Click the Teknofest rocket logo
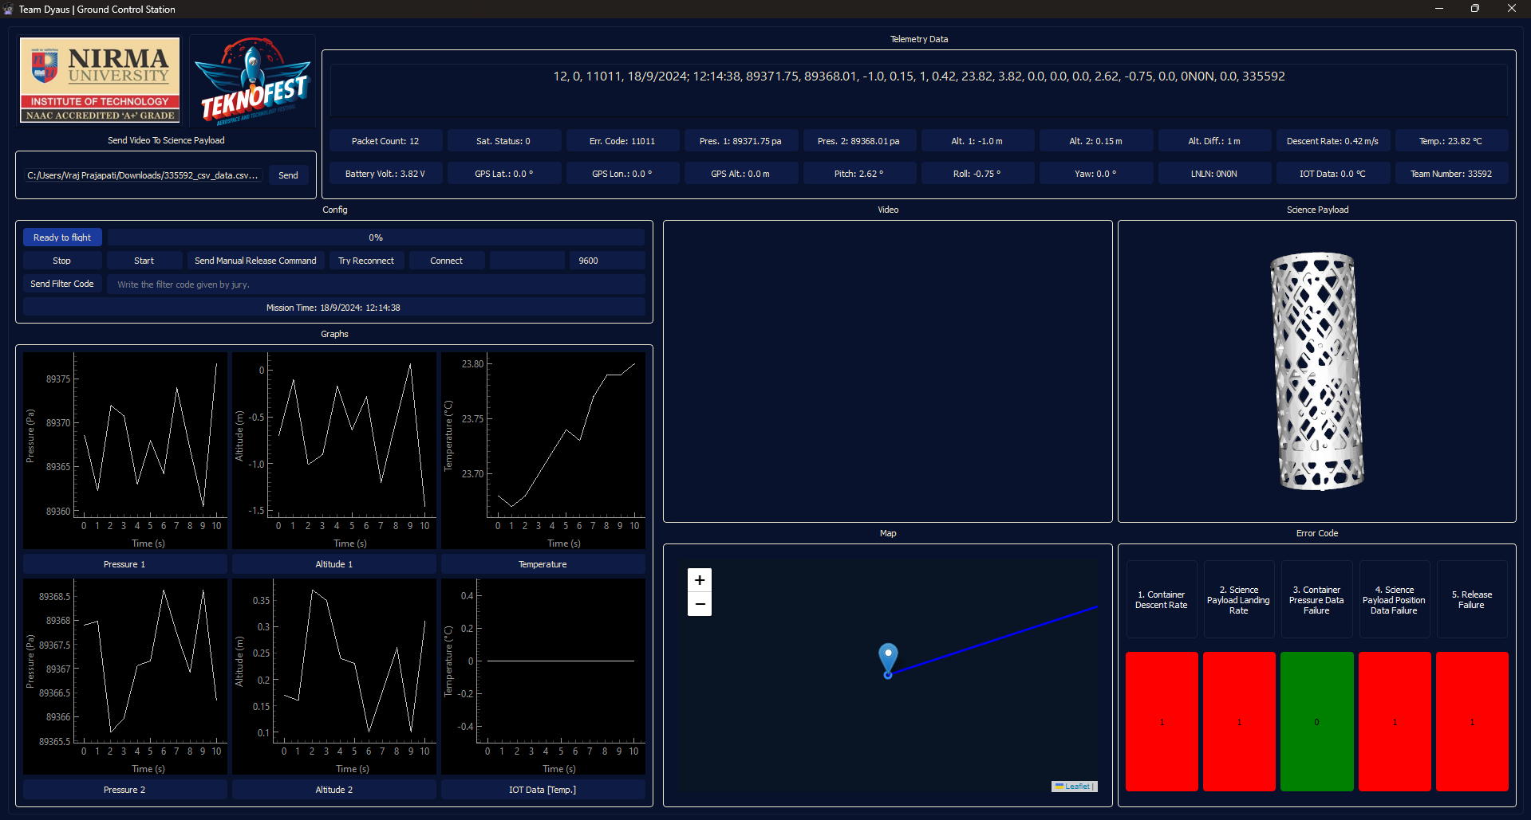This screenshot has height=820, width=1531. tap(251, 80)
